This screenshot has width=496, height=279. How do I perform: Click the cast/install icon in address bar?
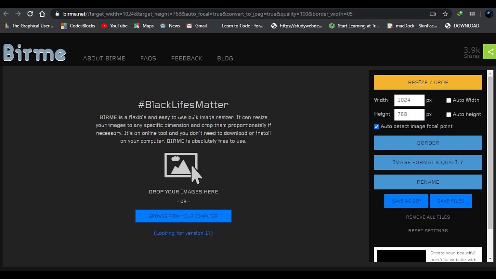pyautogui.click(x=433, y=14)
